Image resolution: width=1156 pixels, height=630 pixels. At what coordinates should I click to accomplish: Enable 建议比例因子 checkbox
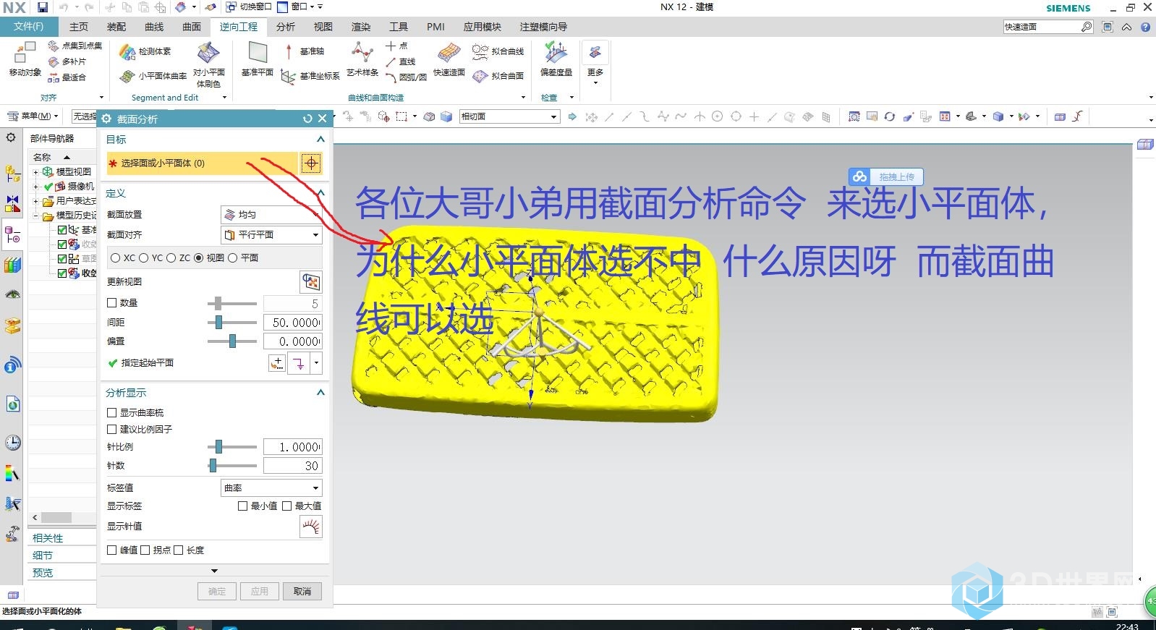coord(111,429)
